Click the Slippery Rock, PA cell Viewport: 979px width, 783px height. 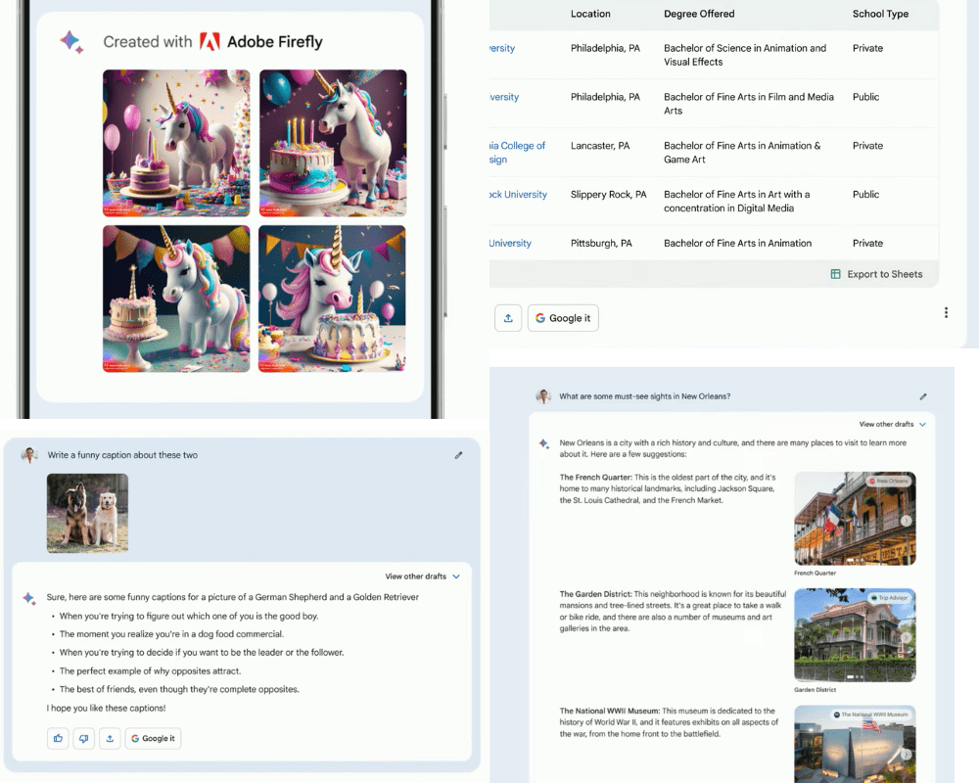[x=608, y=194]
